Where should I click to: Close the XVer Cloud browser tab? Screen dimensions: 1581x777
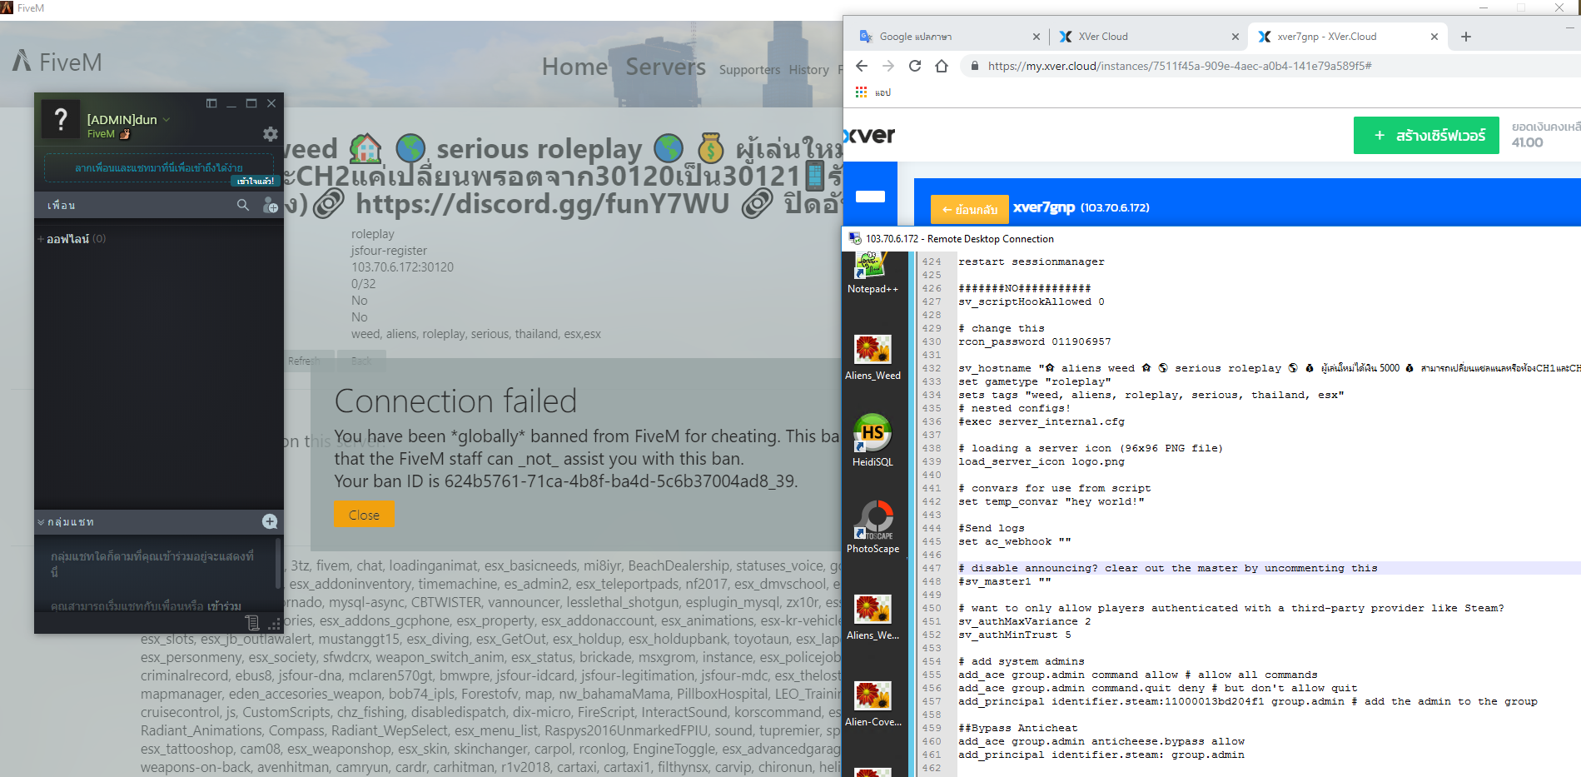click(1235, 37)
